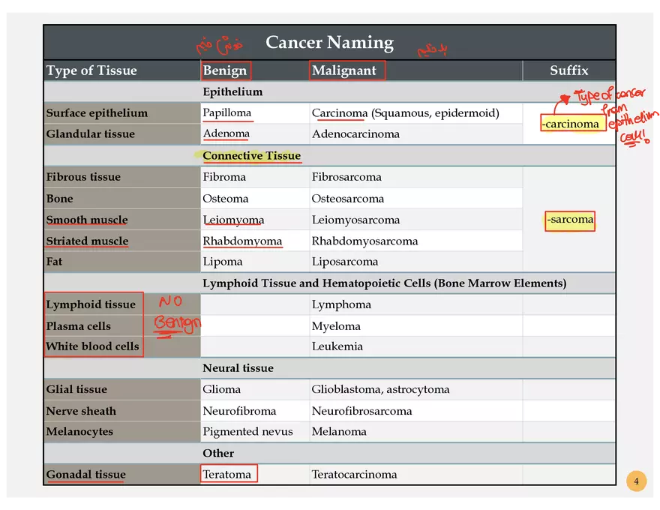Click the 'Smooth muscle' row label

coord(87,220)
